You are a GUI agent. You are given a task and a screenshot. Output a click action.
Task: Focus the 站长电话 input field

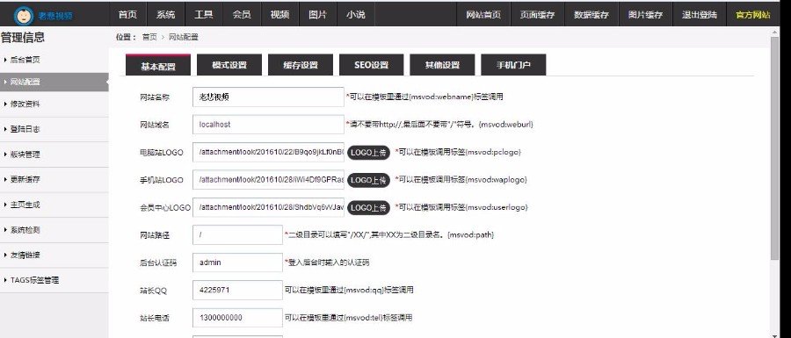[237, 318]
